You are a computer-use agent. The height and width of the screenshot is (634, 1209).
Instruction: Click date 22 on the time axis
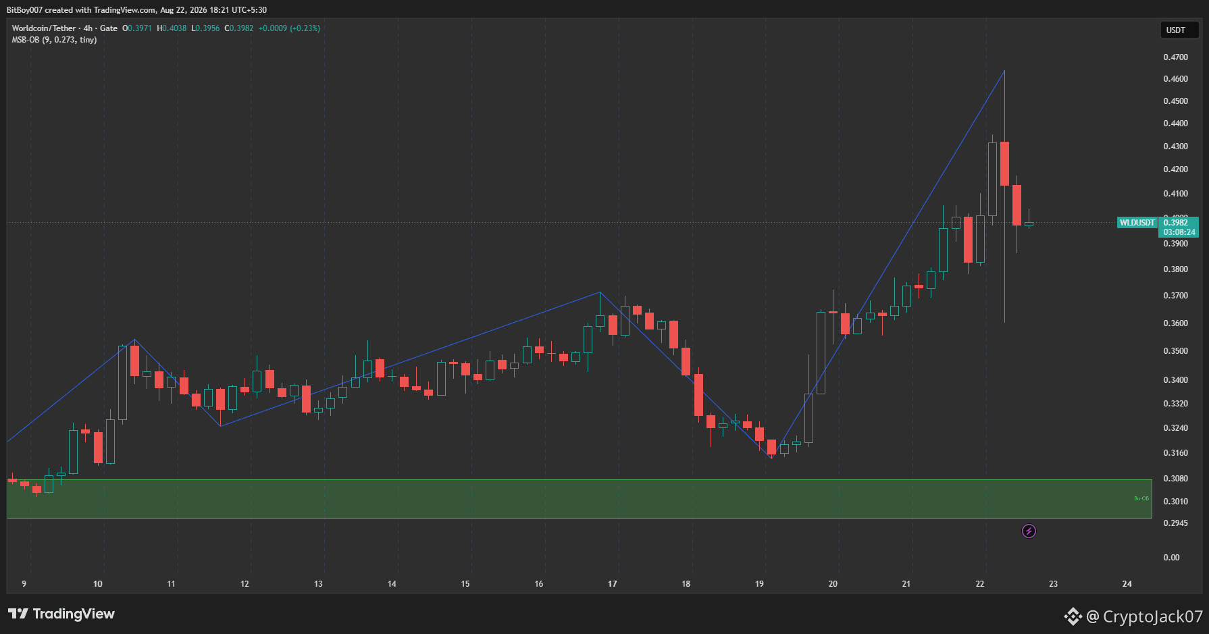(980, 584)
